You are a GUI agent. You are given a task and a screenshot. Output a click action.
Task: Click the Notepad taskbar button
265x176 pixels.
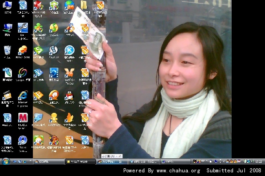(80, 162)
